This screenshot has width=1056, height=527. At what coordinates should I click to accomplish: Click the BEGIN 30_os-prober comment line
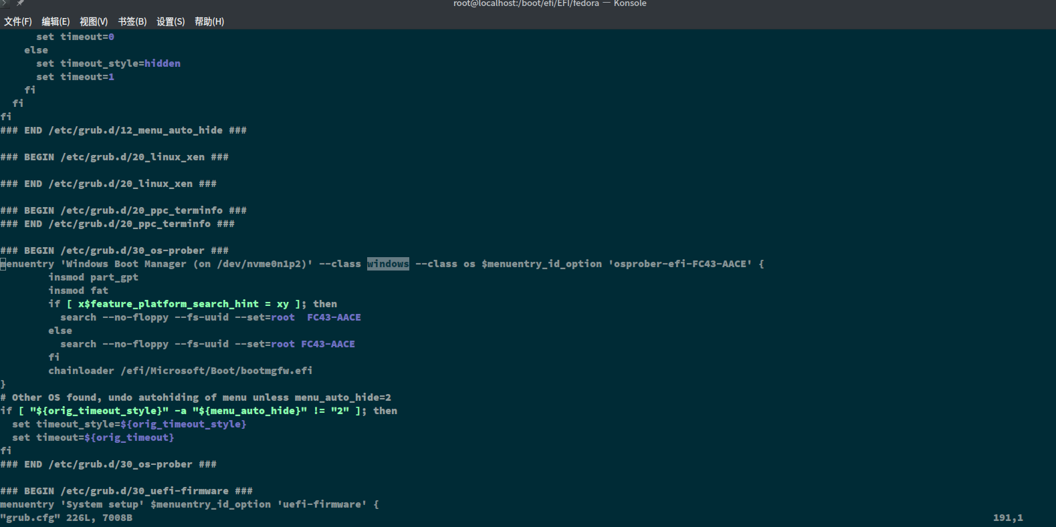[114, 250]
